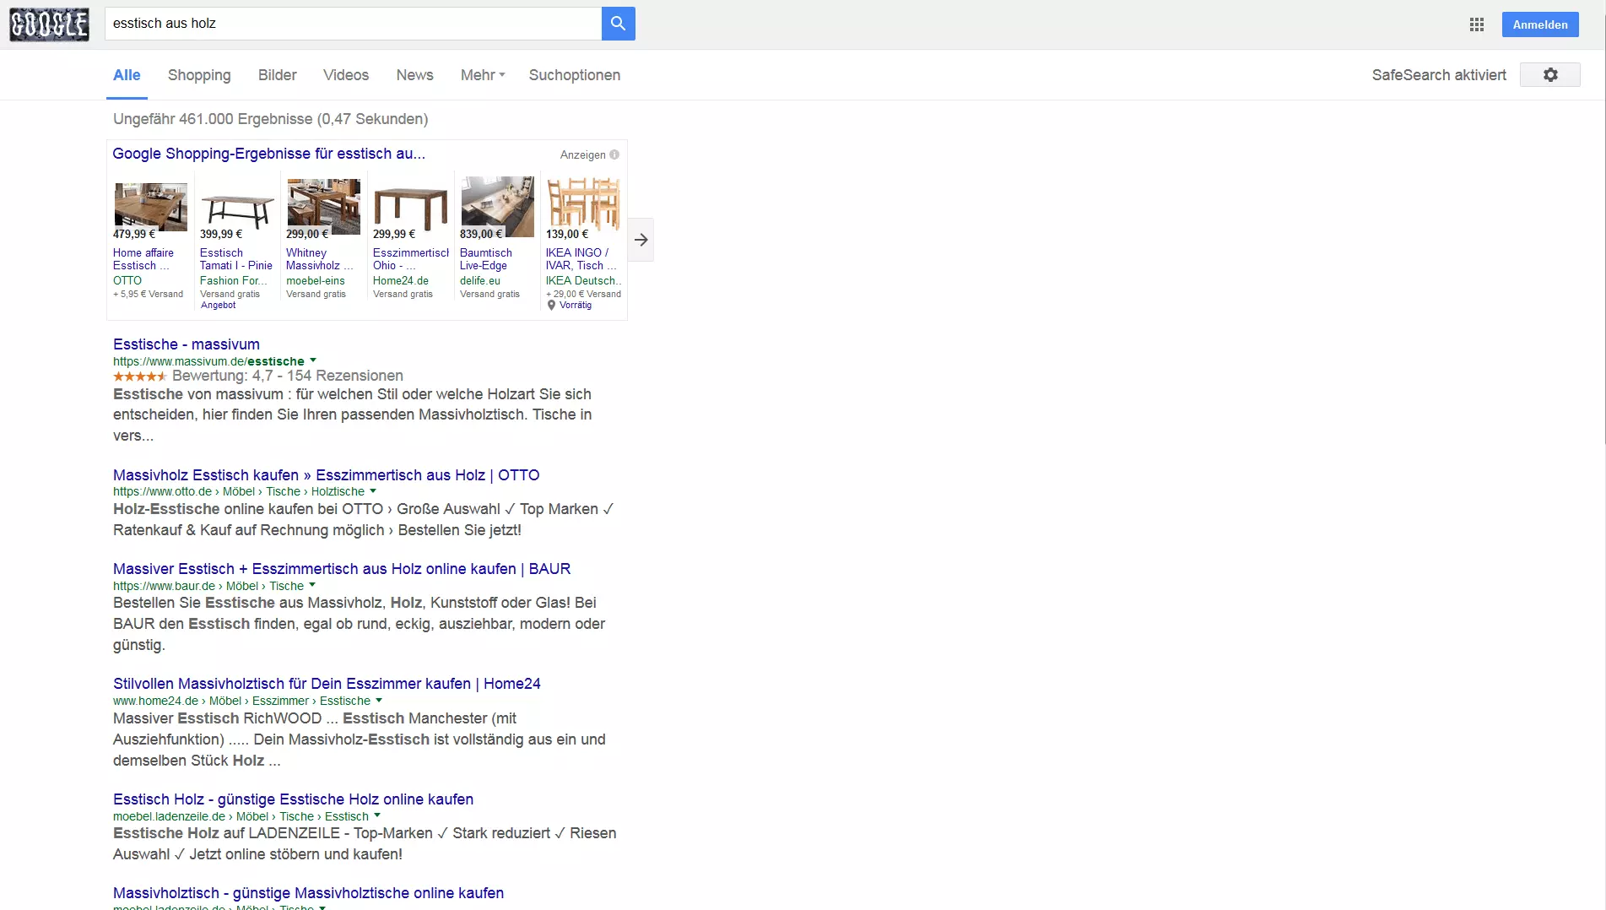Click Home affaire Esstisch 479,99 € thumbnail
This screenshot has width=1606, height=910.
(x=150, y=207)
